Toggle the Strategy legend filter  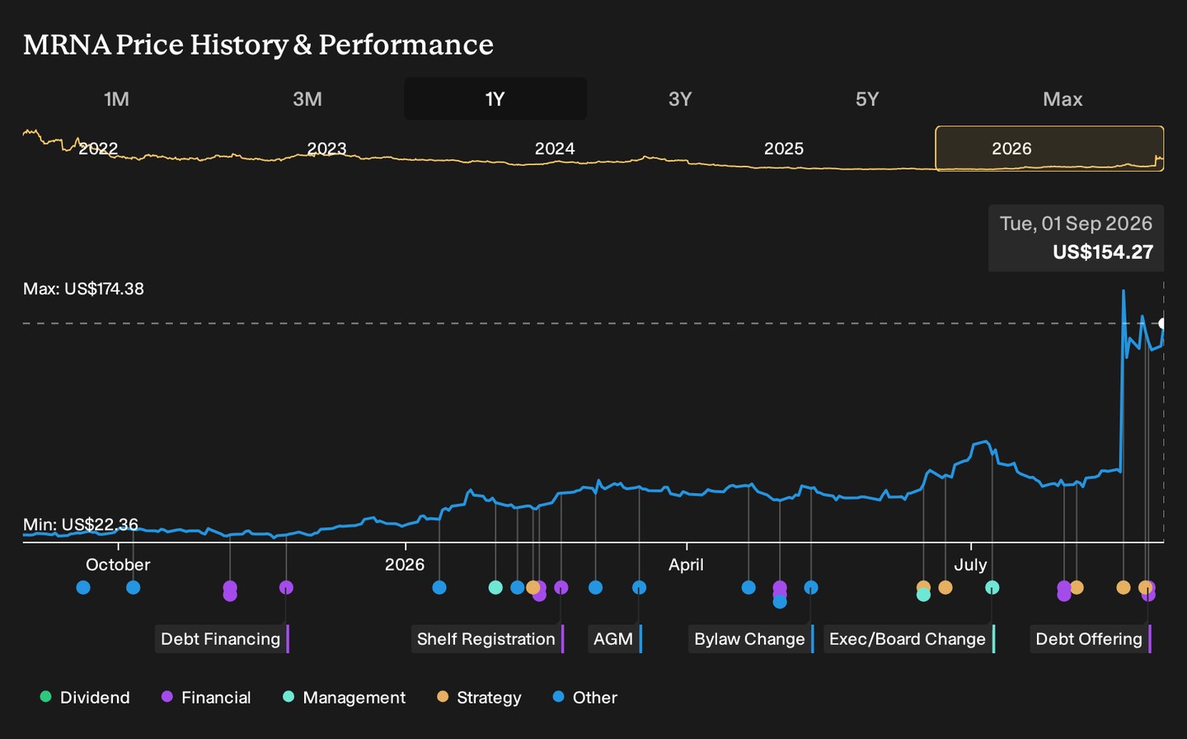coord(479,698)
